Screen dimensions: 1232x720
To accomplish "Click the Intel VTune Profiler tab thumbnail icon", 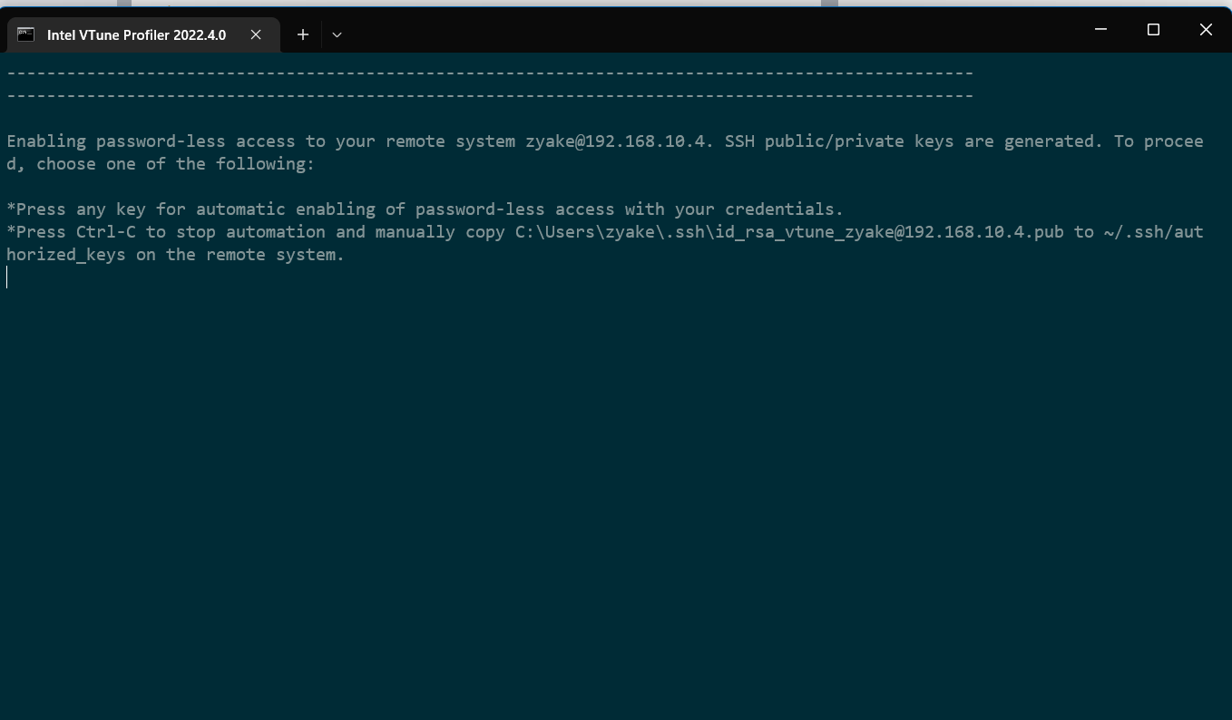I will (25, 34).
